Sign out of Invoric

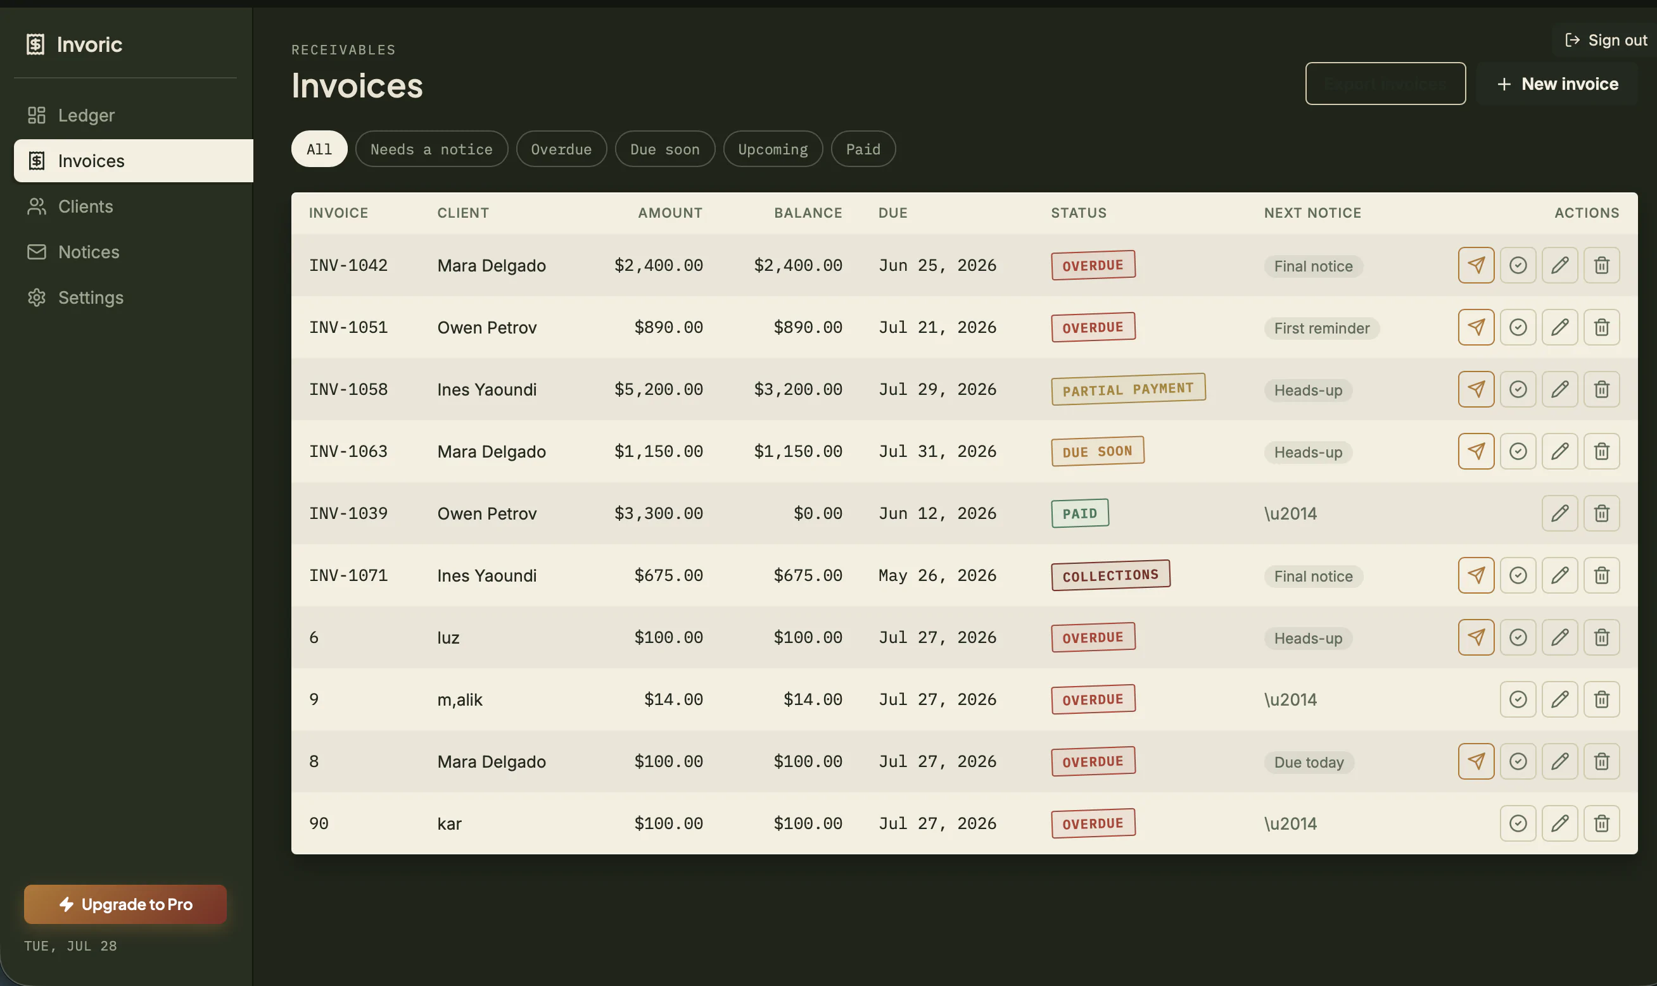click(x=1605, y=41)
